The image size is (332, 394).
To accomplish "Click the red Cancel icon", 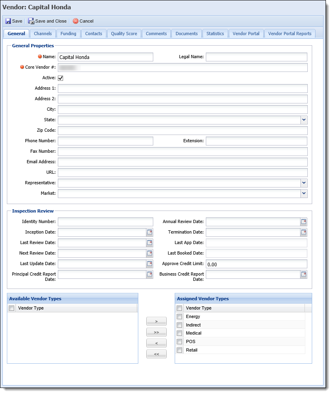I will (x=76, y=21).
